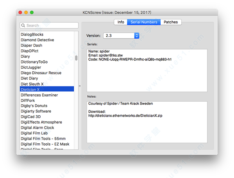The width and height of the screenshot is (234, 178).
Task: Click the Email: spider@tks.stw line
Action: point(106,55)
